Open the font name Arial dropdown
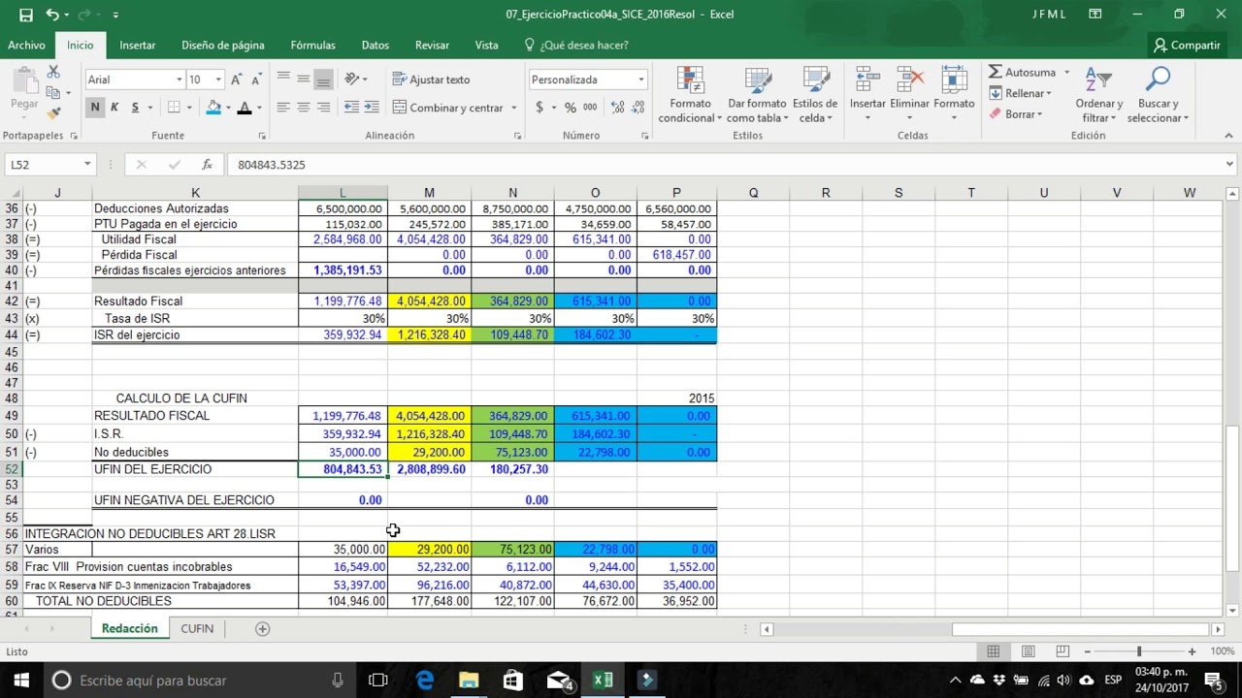 [179, 79]
